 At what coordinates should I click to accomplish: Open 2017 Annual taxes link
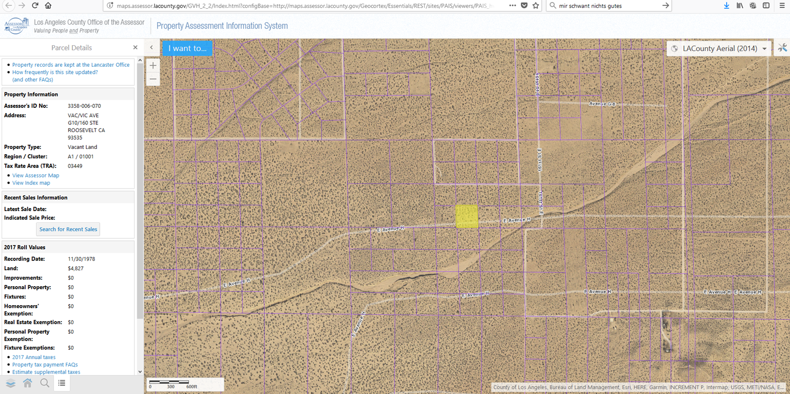[x=34, y=358]
